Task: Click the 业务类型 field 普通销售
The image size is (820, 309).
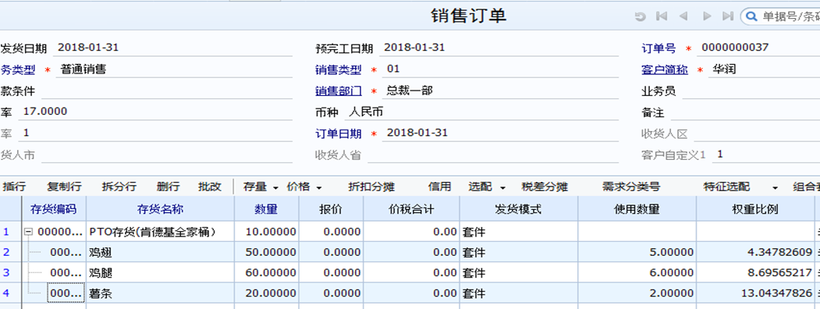Action: coord(174,69)
